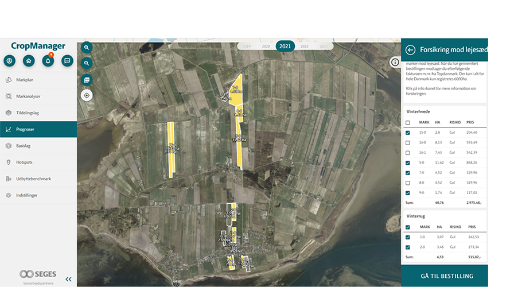This screenshot has height=287, width=510.
Task: Click price 848,26 in row 5-0
Action: [x=472, y=162]
